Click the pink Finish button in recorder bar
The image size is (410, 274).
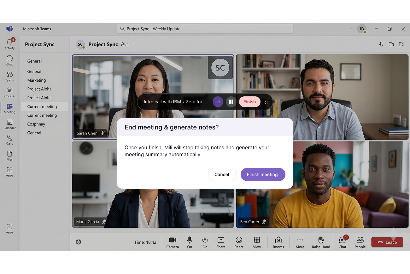(249, 102)
